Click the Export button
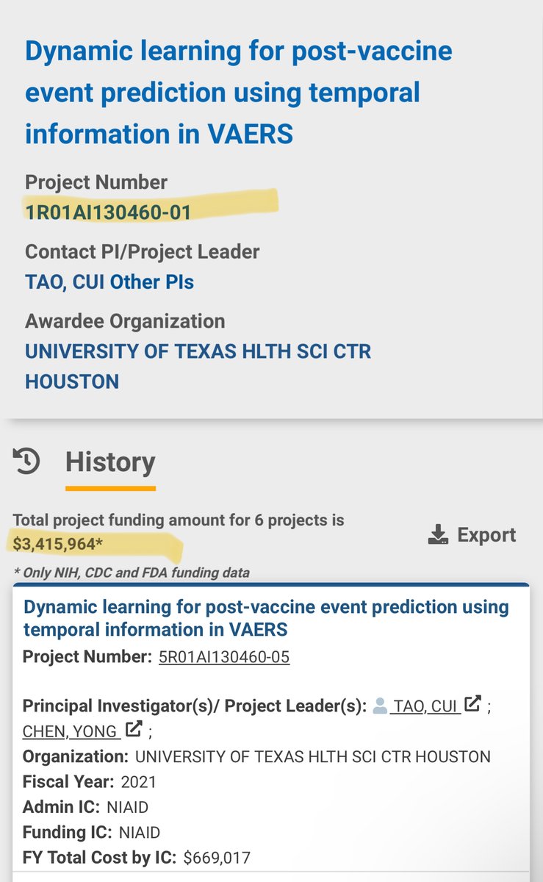This screenshot has height=882, width=543. (472, 535)
